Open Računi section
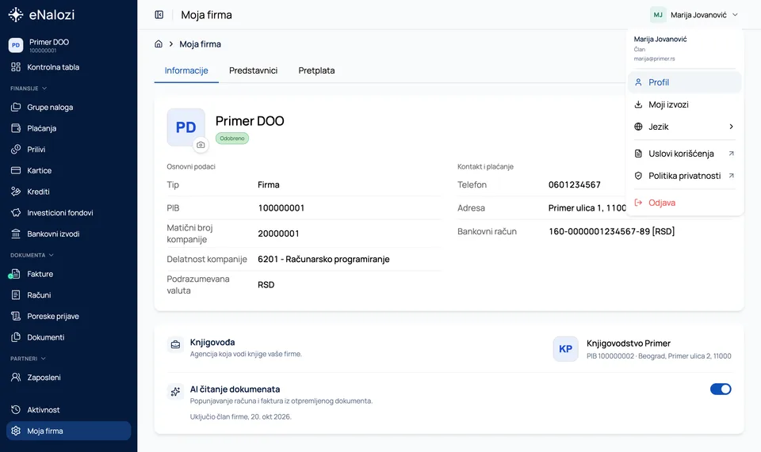The height and width of the screenshot is (452, 761). click(x=68, y=295)
